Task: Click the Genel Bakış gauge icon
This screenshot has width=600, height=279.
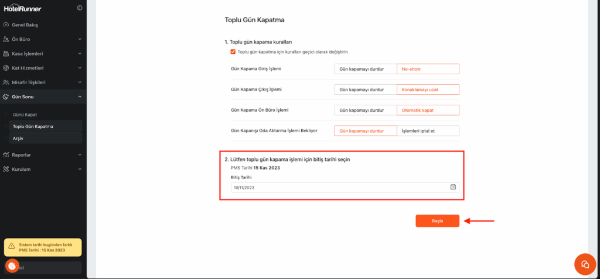Action: click(x=6, y=25)
